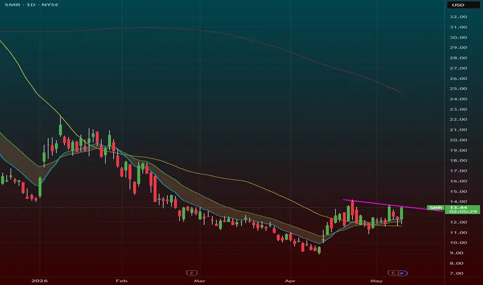Click the May time axis label
Viewport: 483px width, 285px height.
376,281
